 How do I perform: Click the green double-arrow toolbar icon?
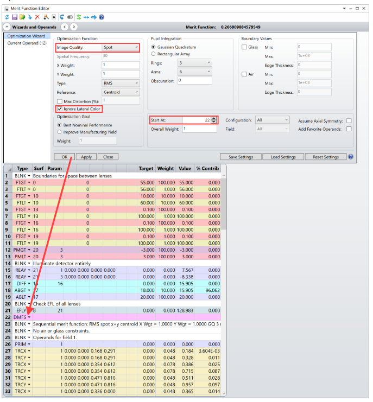pos(79,17)
